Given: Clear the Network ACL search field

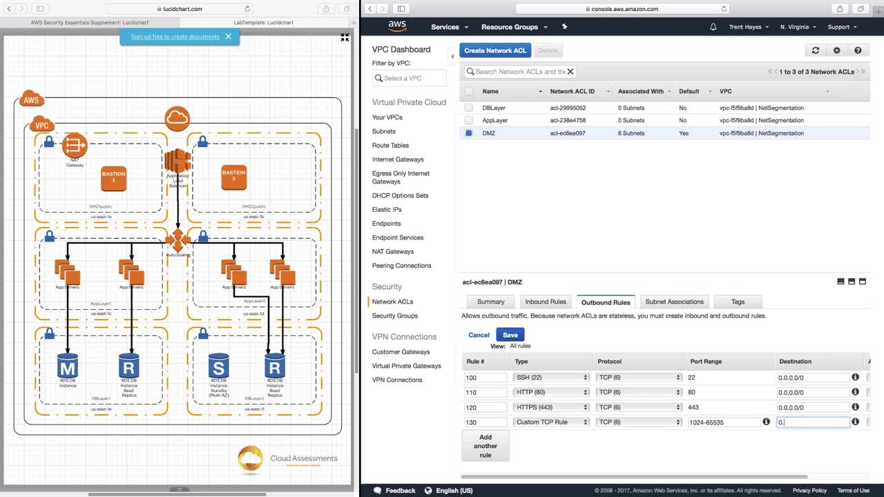Looking at the screenshot, I should pyautogui.click(x=570, y=72).
